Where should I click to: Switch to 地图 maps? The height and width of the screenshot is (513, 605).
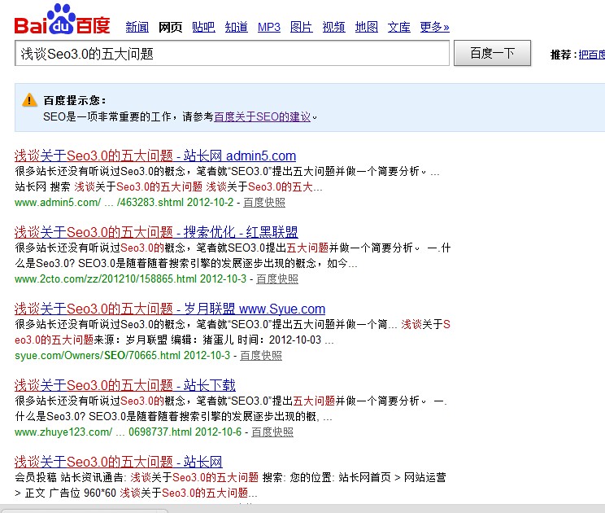[x=366, y=27]
